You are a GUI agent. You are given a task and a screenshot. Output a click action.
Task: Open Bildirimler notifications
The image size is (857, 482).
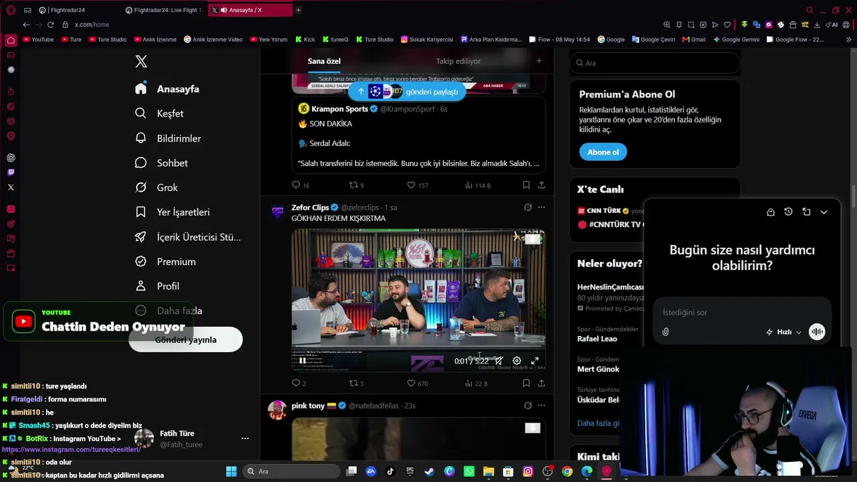[x=168, y=139]
